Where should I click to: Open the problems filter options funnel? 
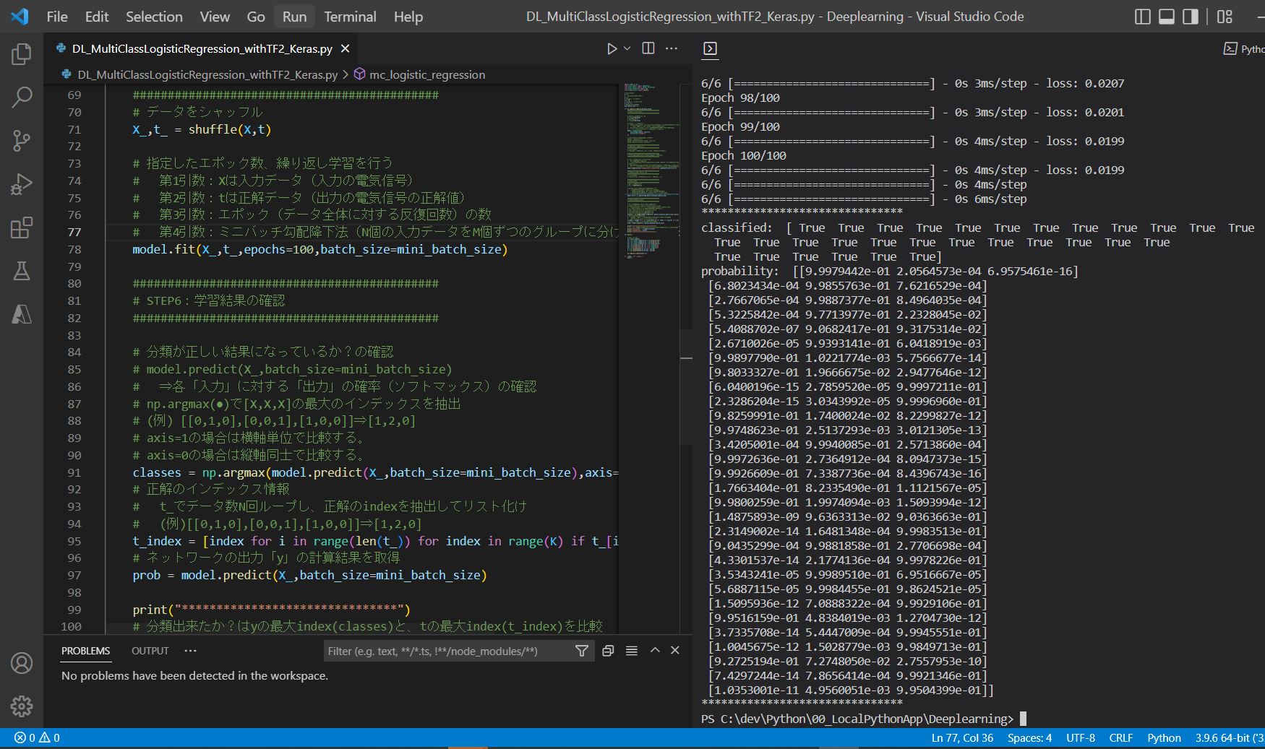(x=581, y=651)
